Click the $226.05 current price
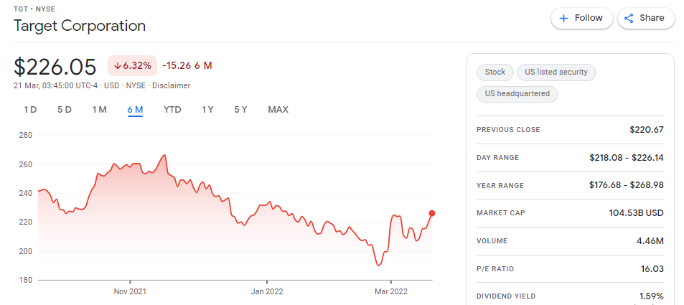Viewport: 684px width, 305px height. coord(55,67)
